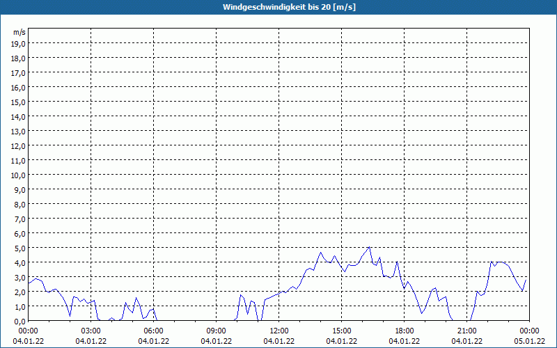Click the 15,0 y-axis label
The image size is (557, 348).
[18, 102]
